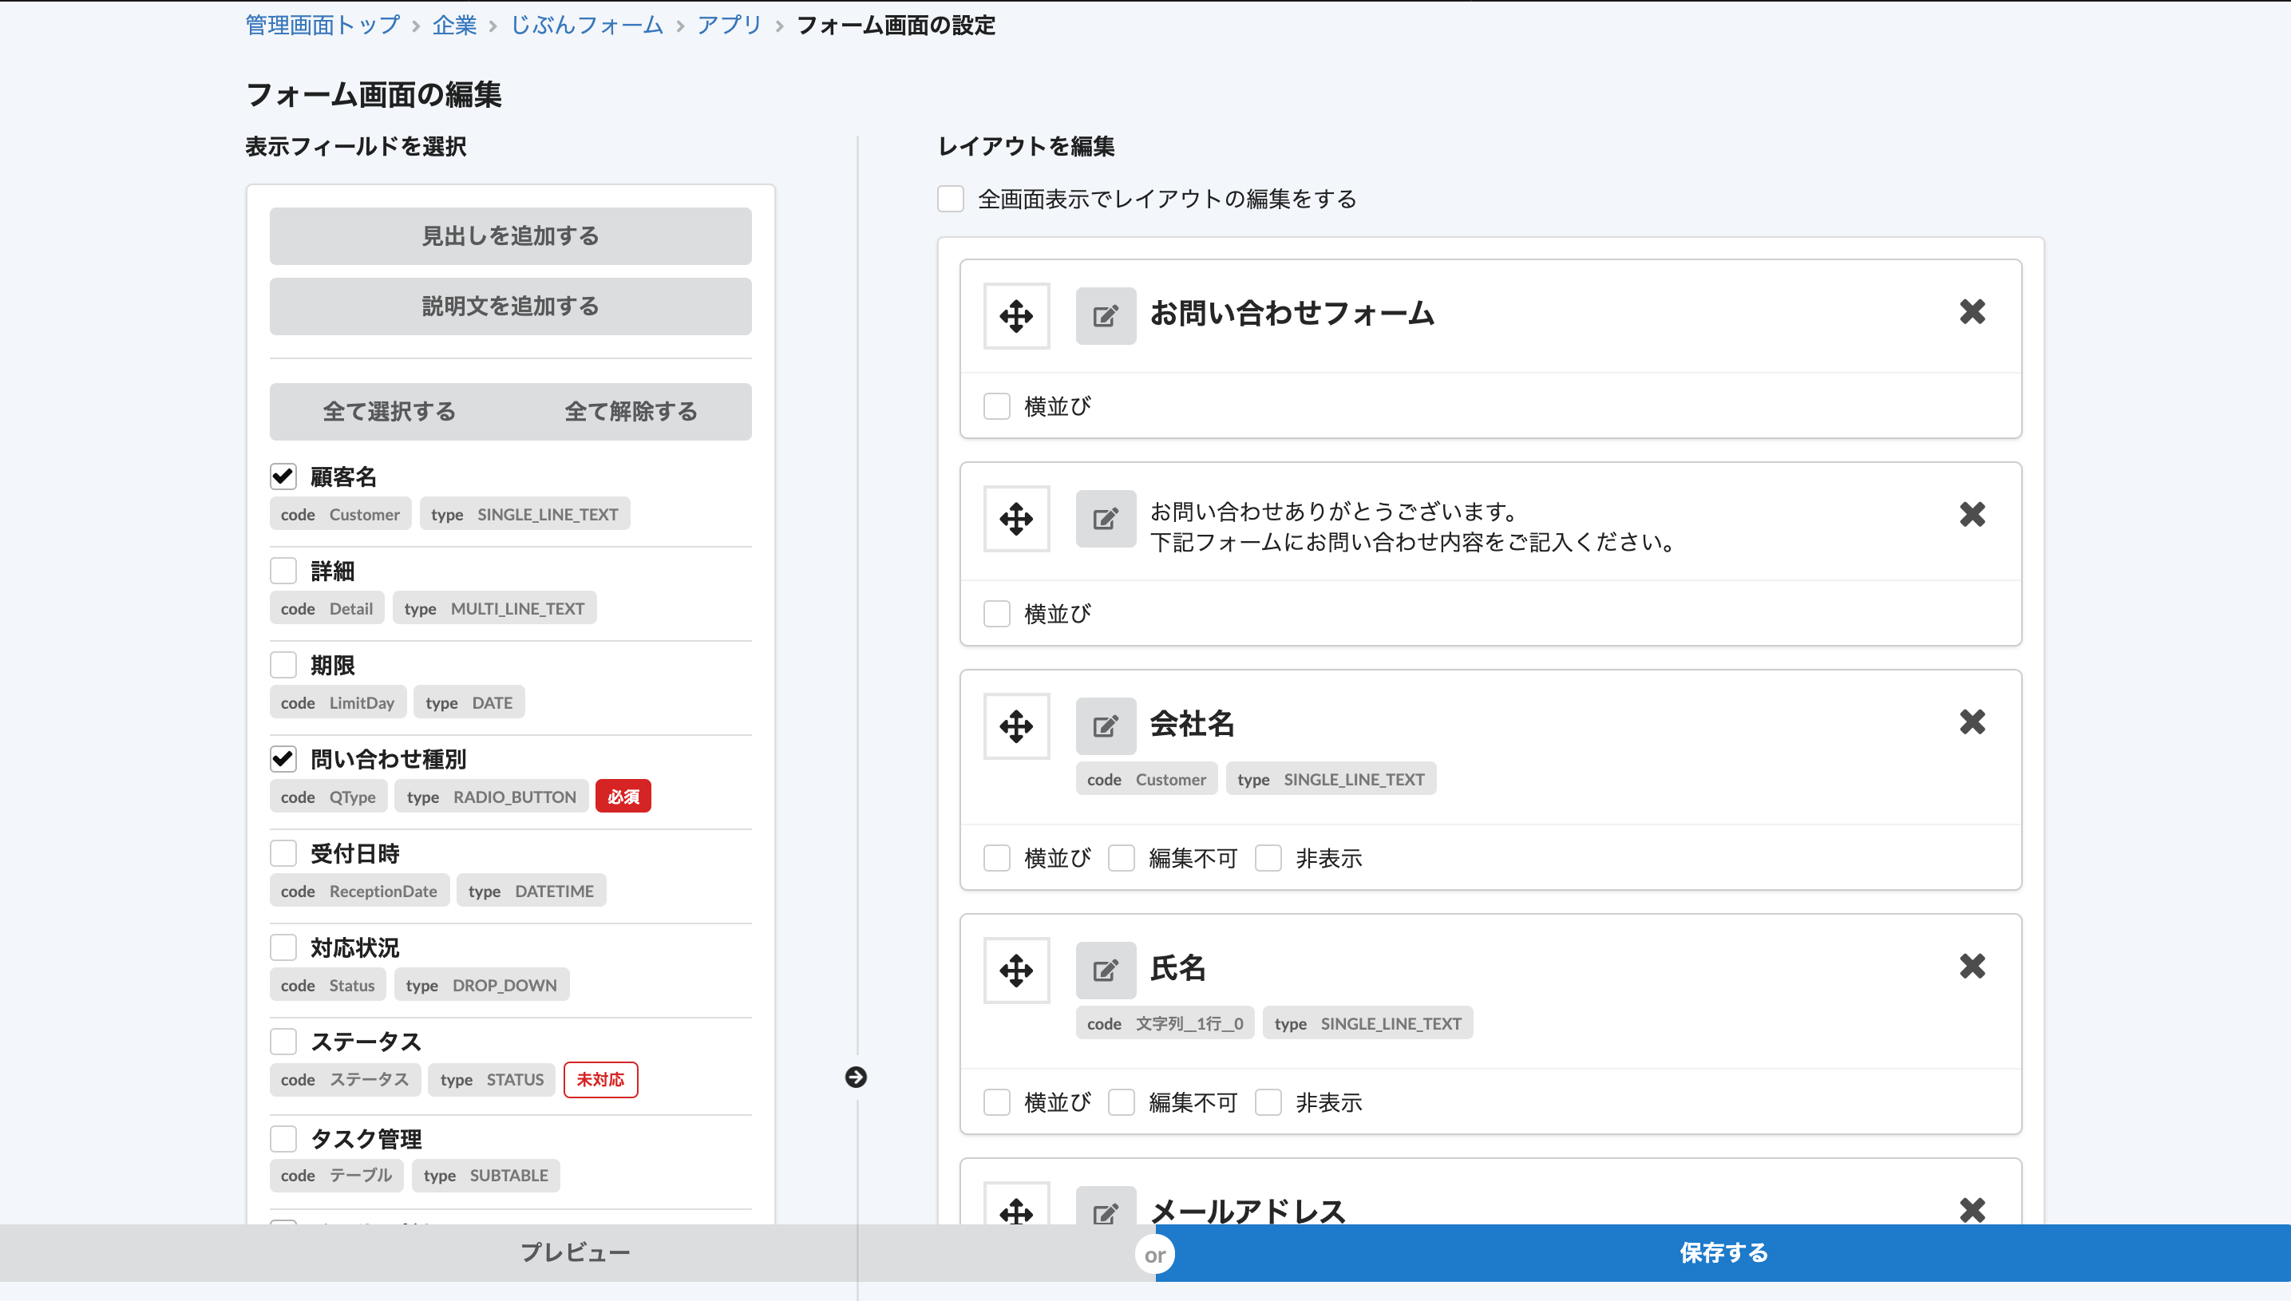
Task: Edit the お問い合わせフォーム heading
Action: click(1106, 316)
